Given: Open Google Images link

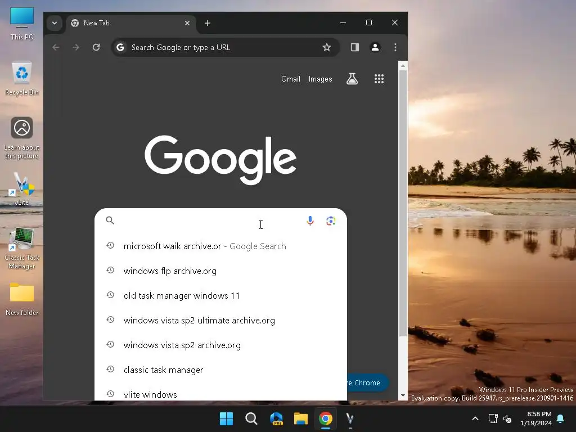Looking at the screenshot, I should click(320, 79).
